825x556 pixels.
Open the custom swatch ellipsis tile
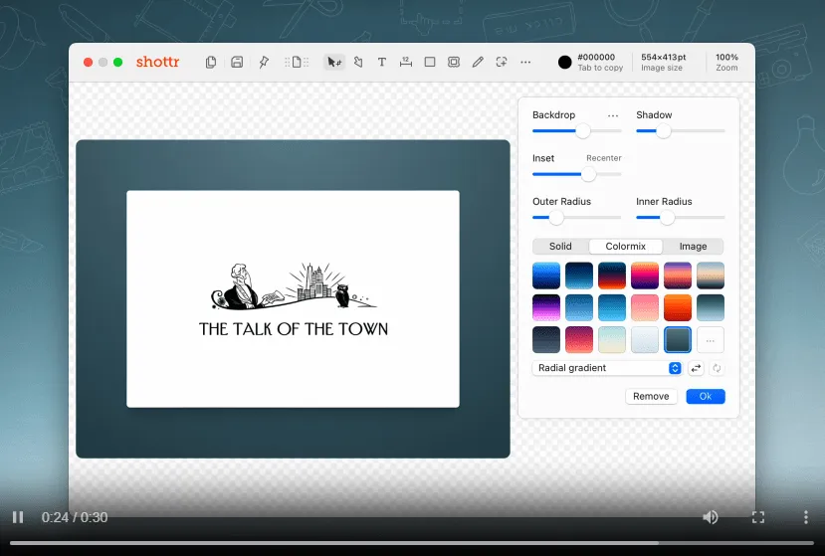pyautogui.click(x=711, y=339)
